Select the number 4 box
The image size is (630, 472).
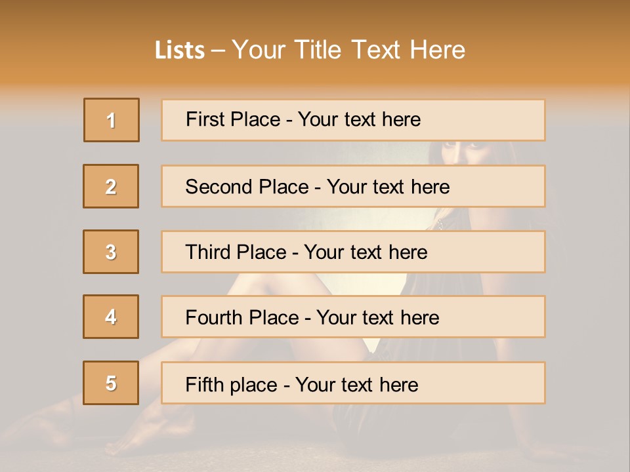click(x=111, y=317)
